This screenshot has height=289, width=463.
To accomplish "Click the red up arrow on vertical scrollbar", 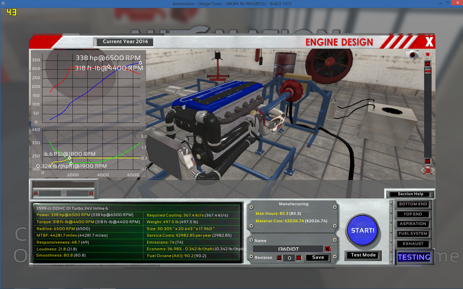I will [x=428, y=64].
